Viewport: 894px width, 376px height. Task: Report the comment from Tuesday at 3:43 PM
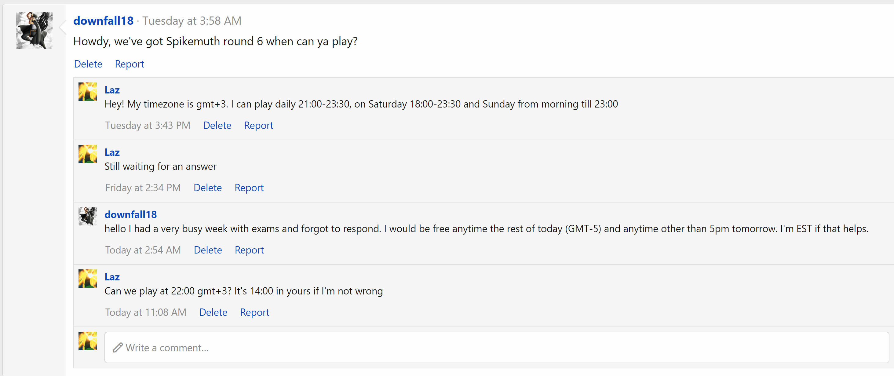pyautogui.click(x=259, y=125)
